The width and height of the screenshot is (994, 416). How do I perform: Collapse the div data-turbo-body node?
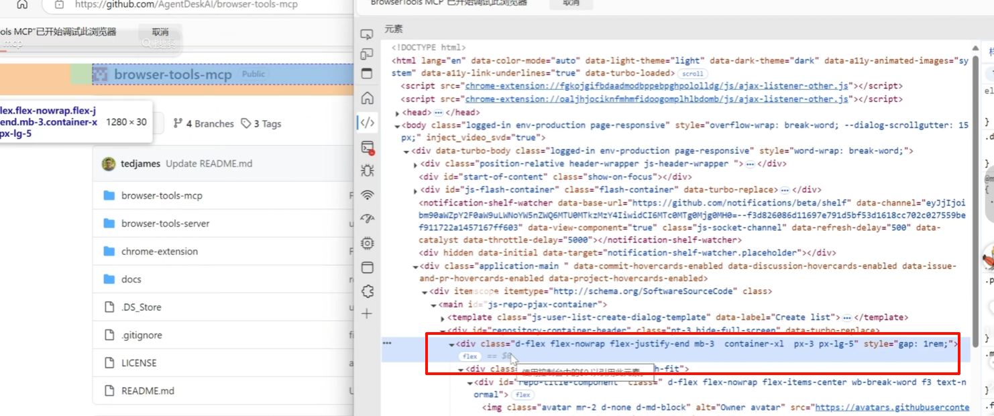coord(407,152)
